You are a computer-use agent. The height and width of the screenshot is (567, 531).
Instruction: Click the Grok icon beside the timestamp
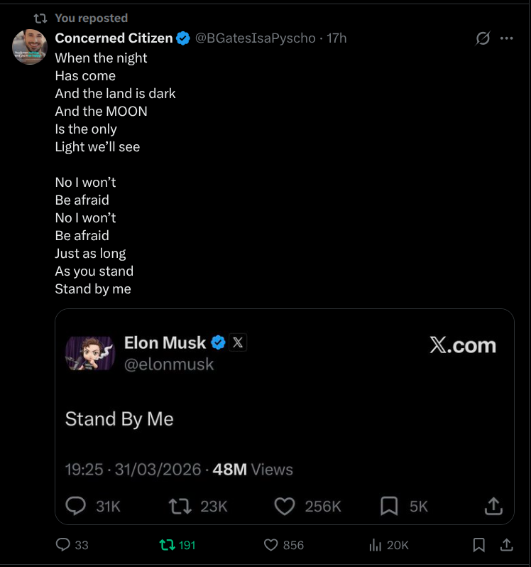click(x=483, y=38)
